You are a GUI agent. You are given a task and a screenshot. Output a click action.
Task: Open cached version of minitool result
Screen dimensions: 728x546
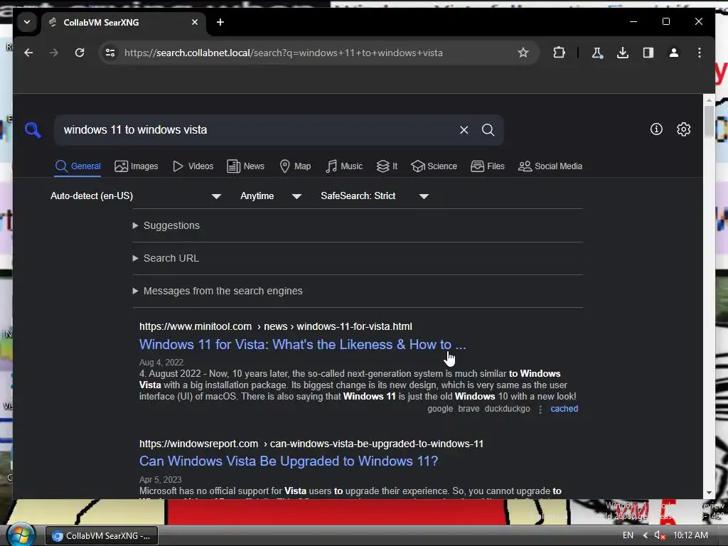click(564, 409)
